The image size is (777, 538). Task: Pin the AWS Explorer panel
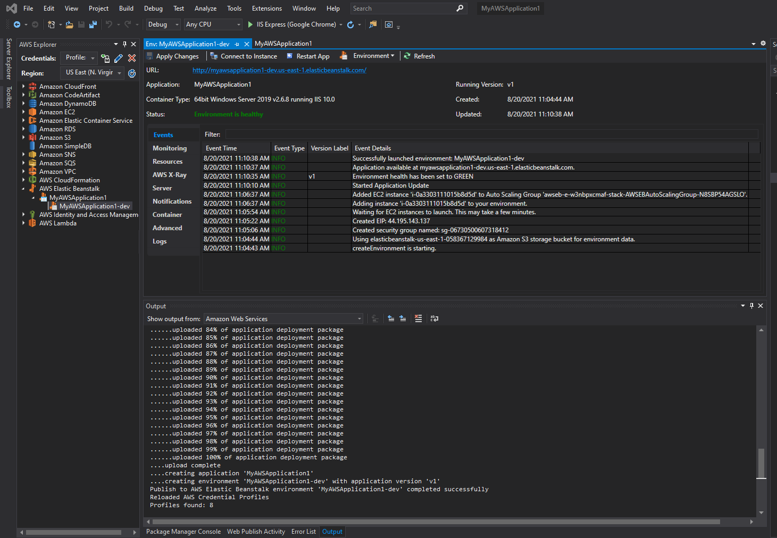[125, 44]
